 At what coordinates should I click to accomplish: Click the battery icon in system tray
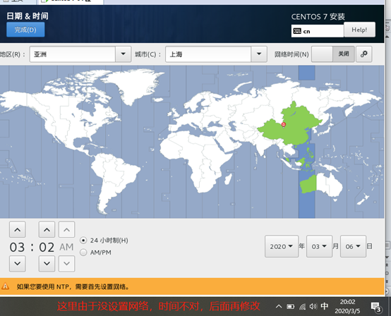(290, 307)
